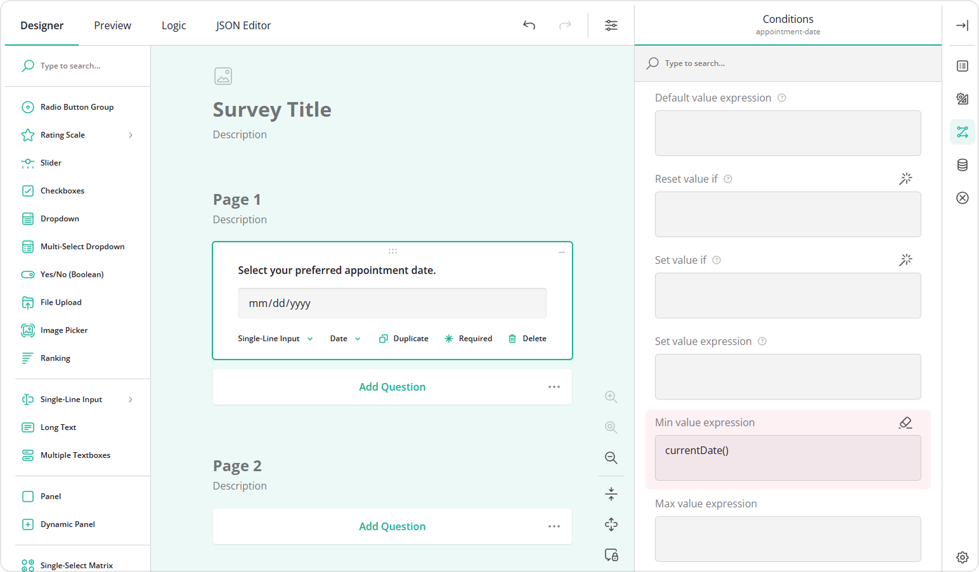Collapse pages with the compress arrows icon

pyautogui.click(x=611, y=493)
